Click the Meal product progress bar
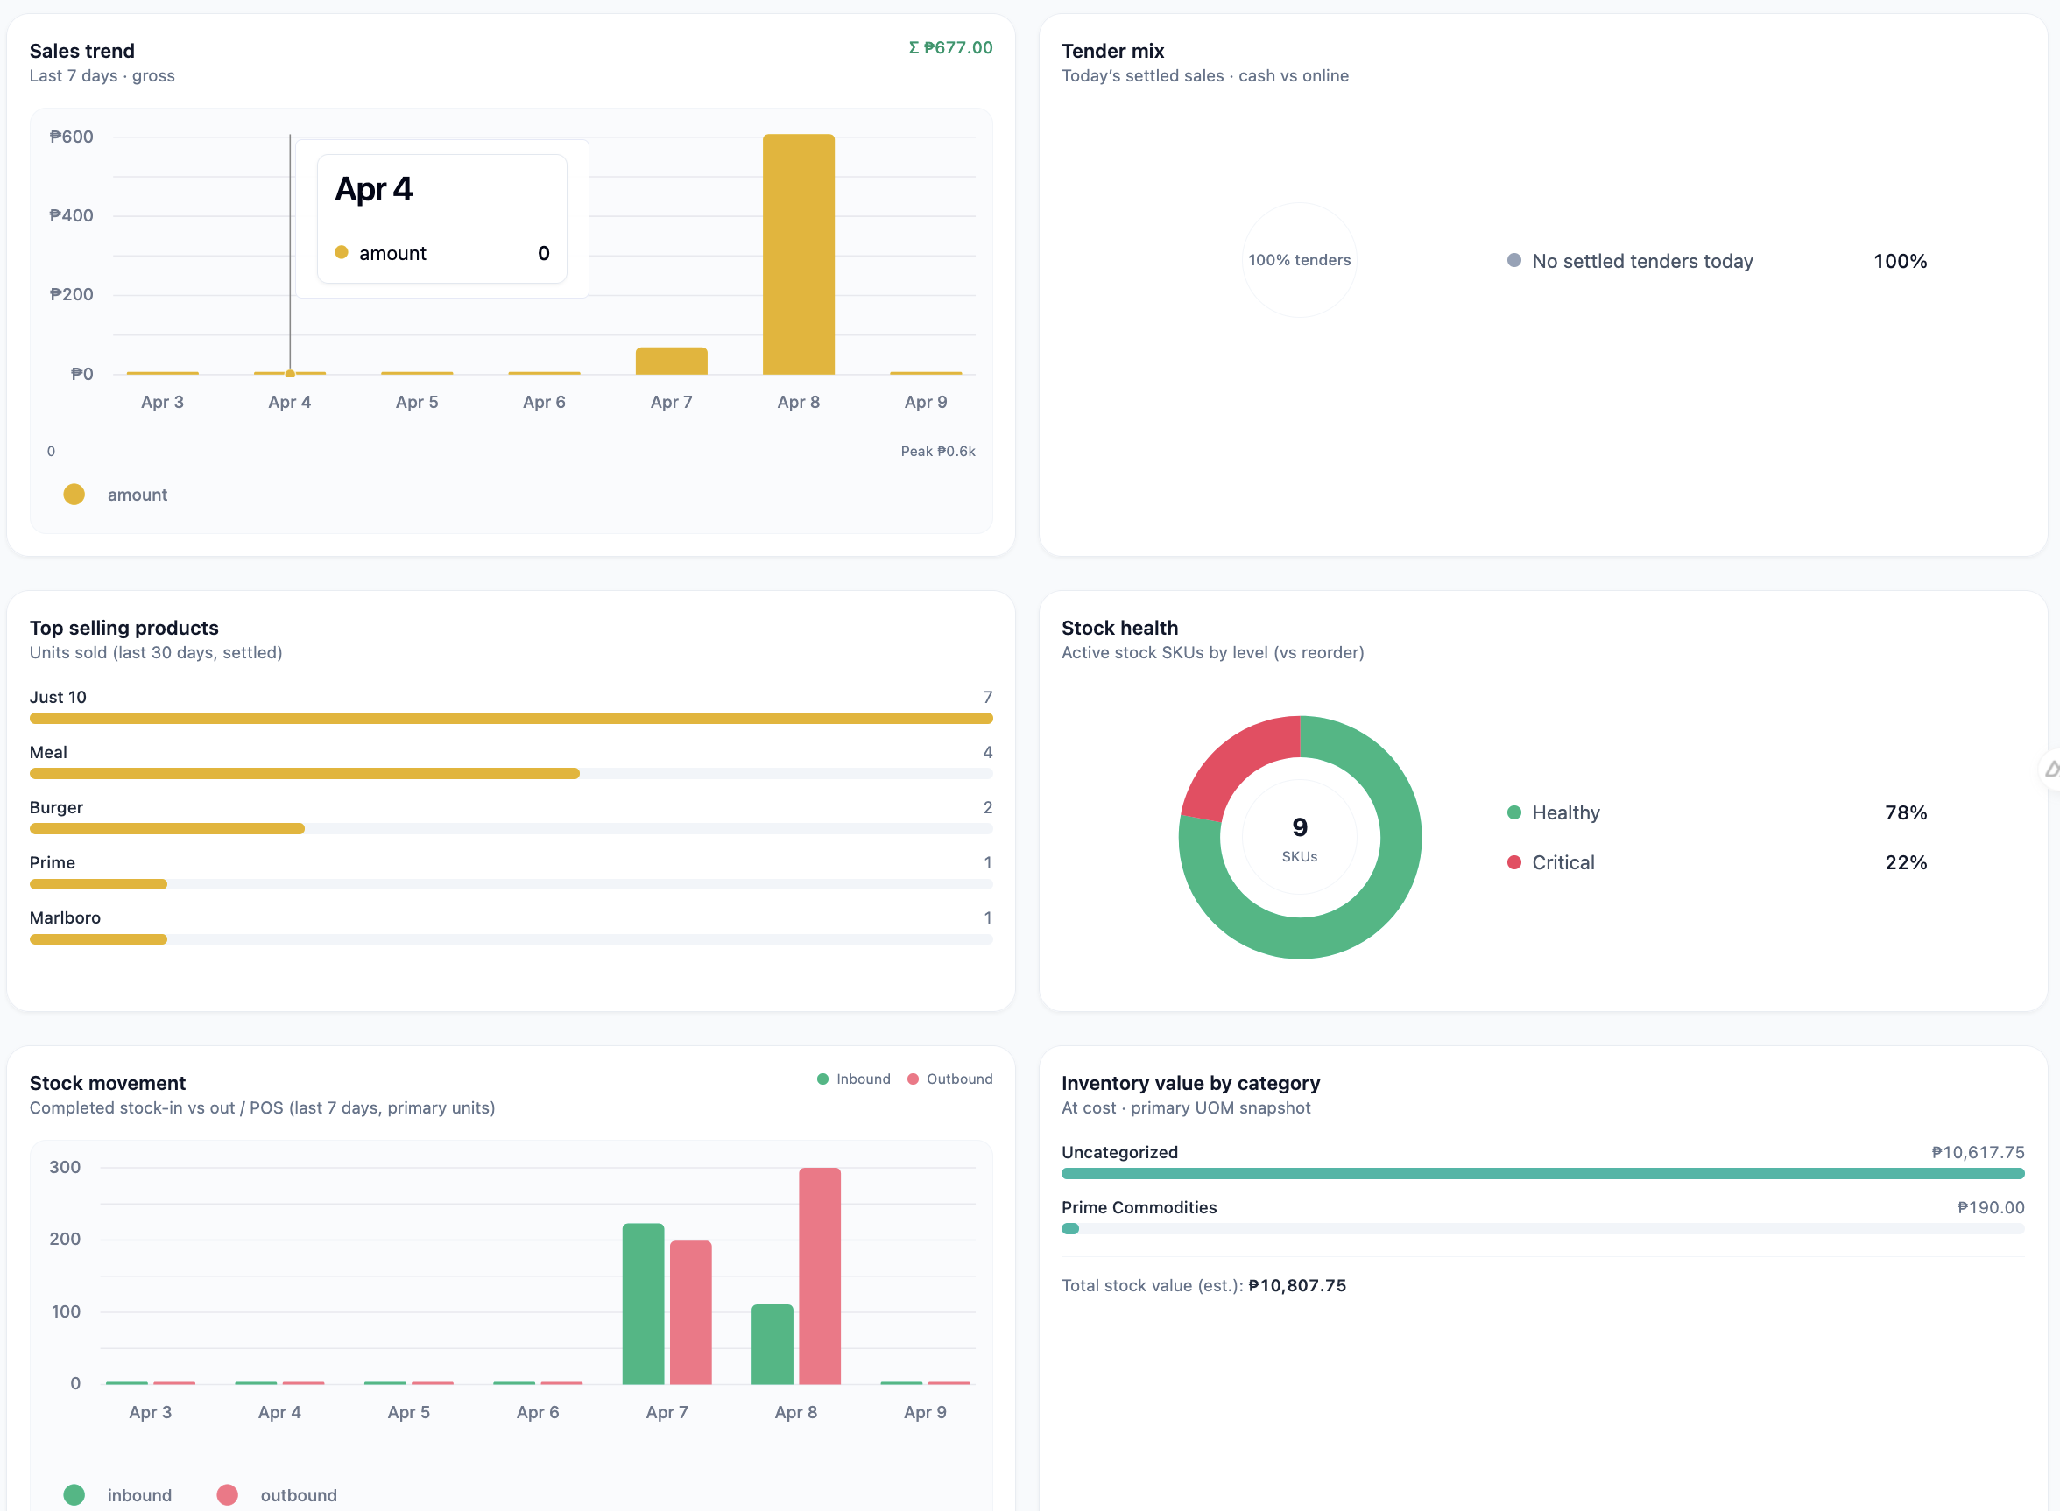The image size is (2060, 1511). (x=304, y=774)
